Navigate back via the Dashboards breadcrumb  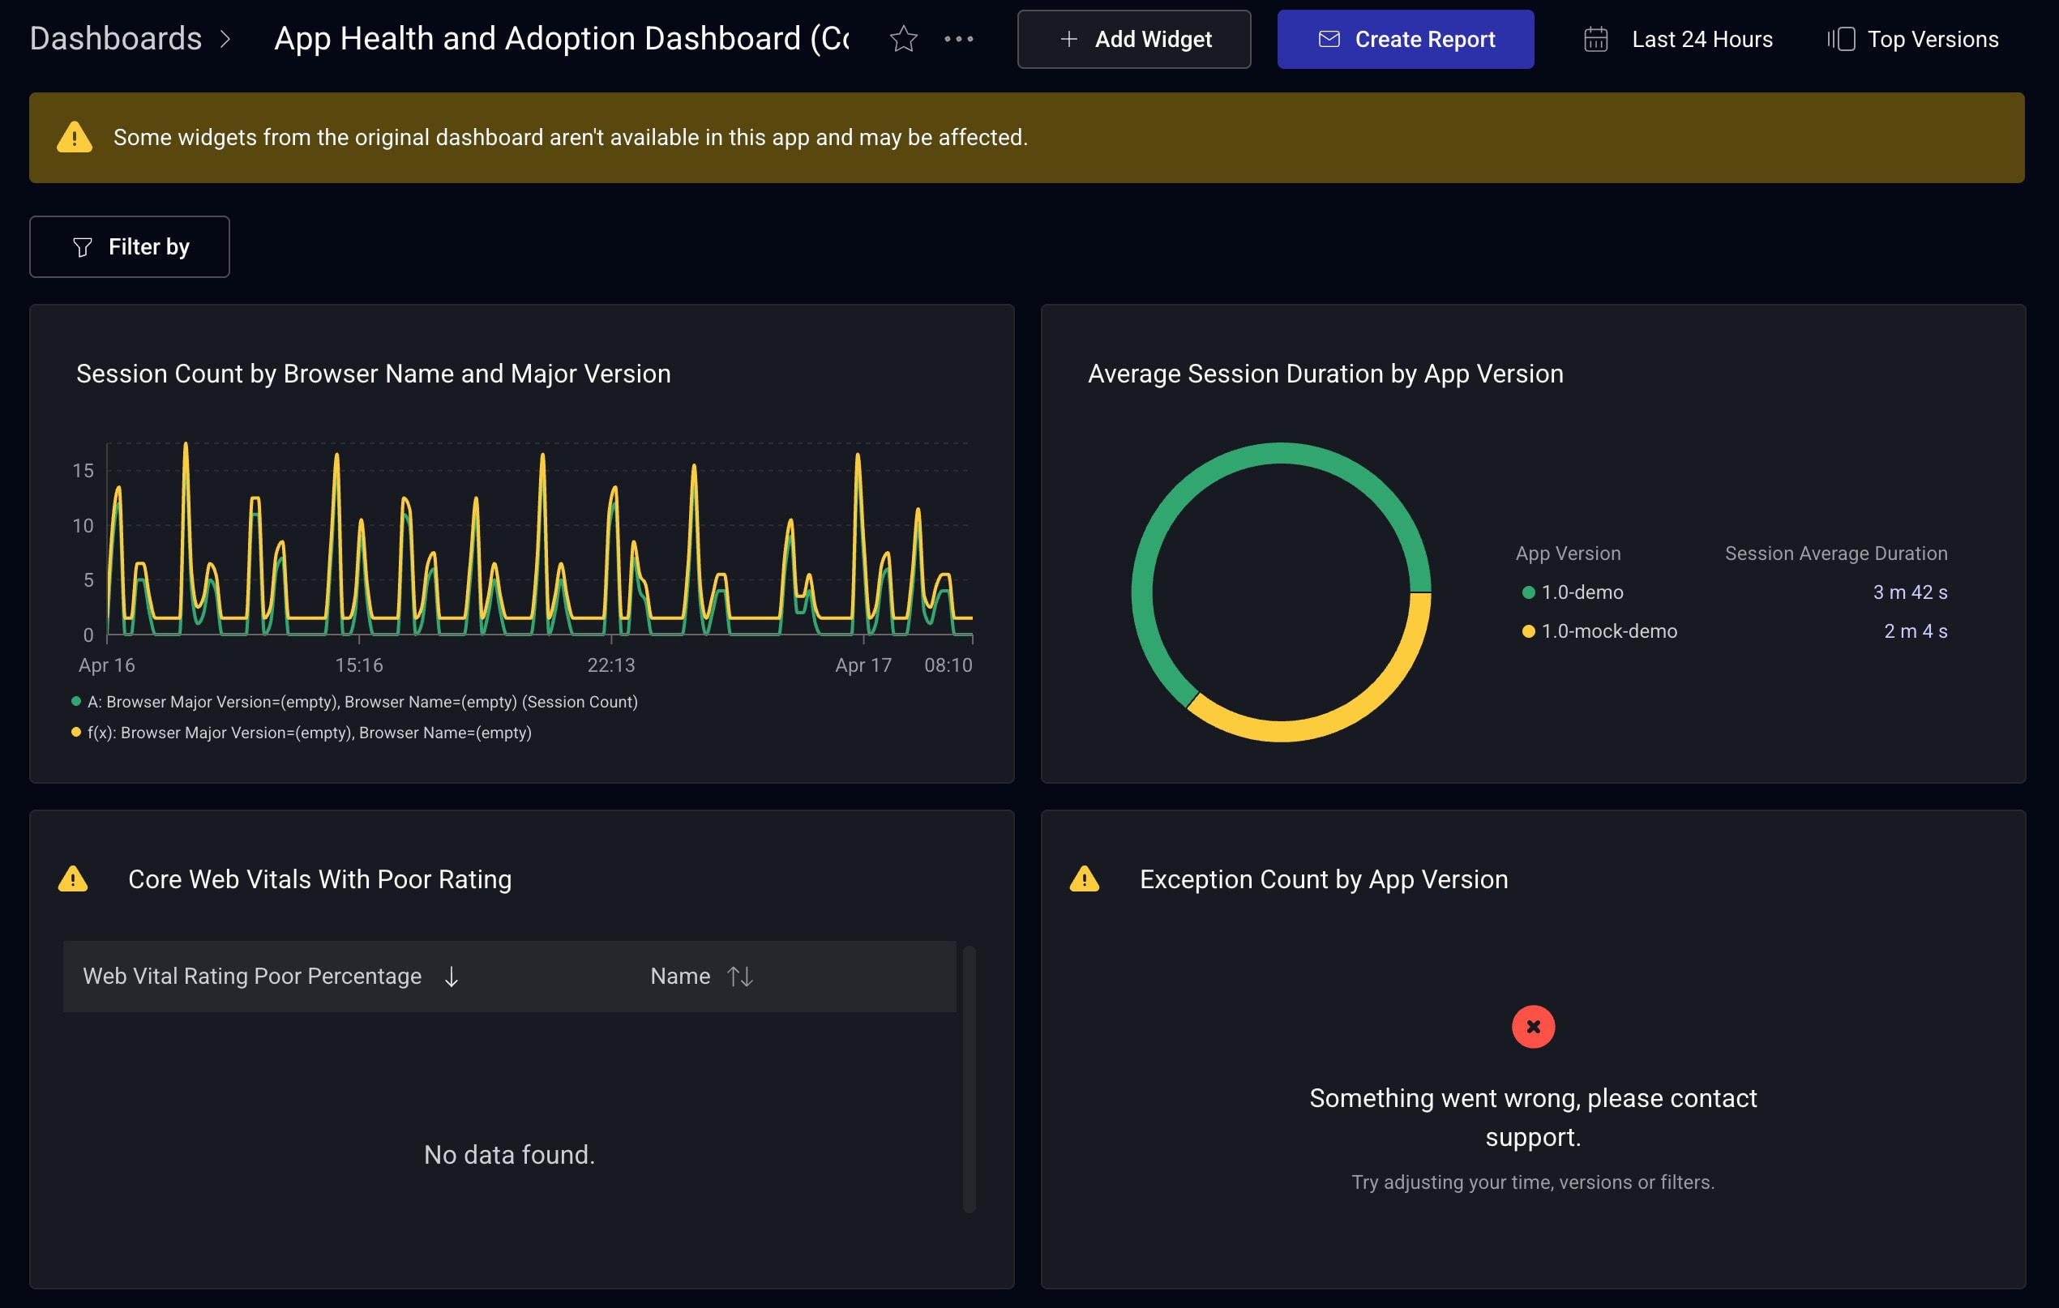(115, 37)
